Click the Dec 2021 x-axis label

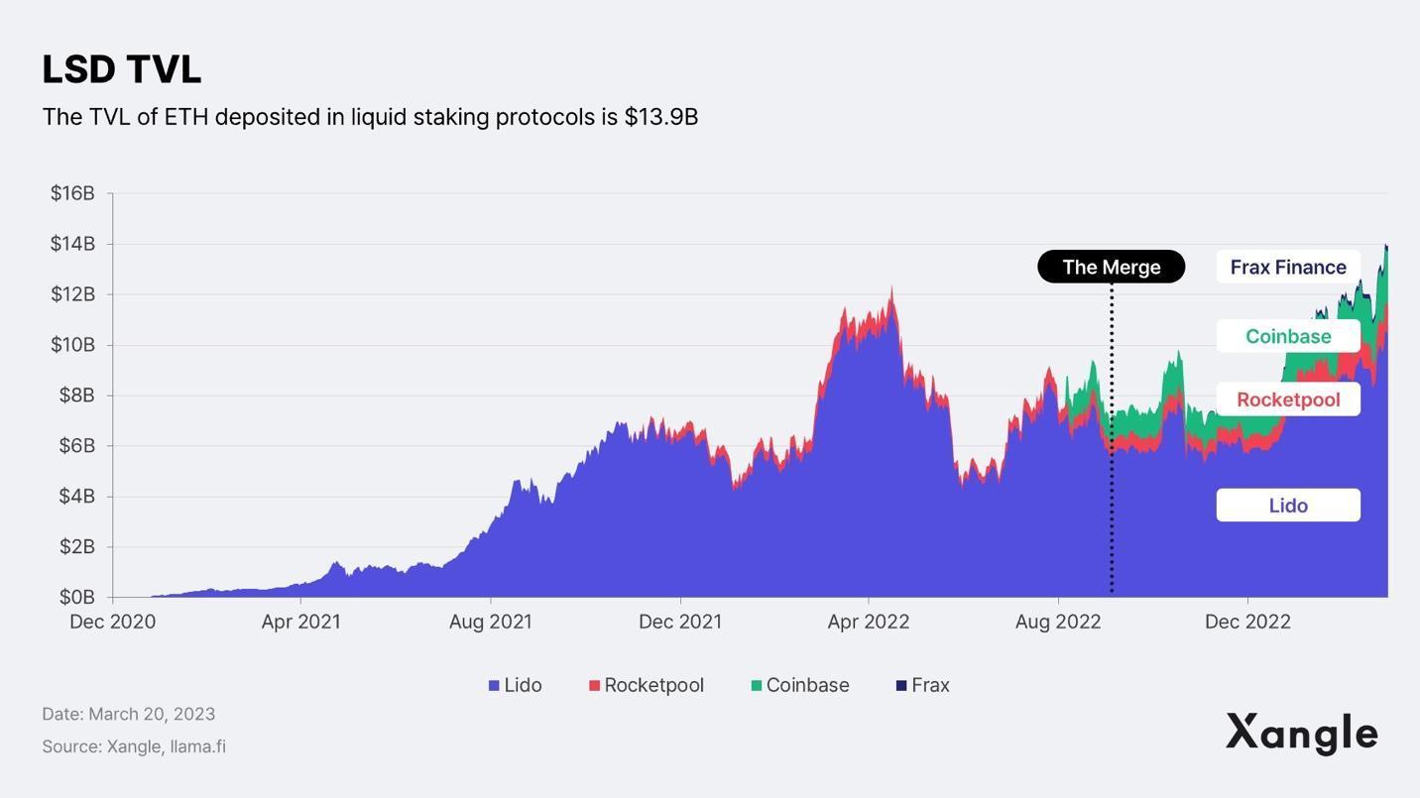680,622
